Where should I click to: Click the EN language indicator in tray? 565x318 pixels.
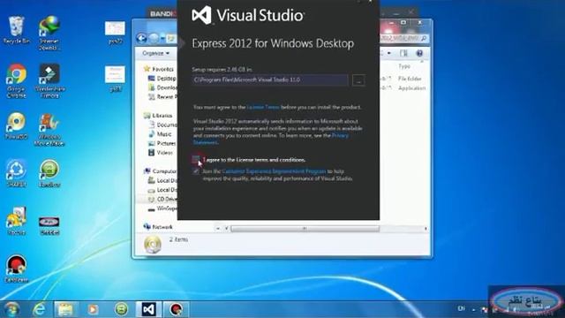[x=461, y=309]
